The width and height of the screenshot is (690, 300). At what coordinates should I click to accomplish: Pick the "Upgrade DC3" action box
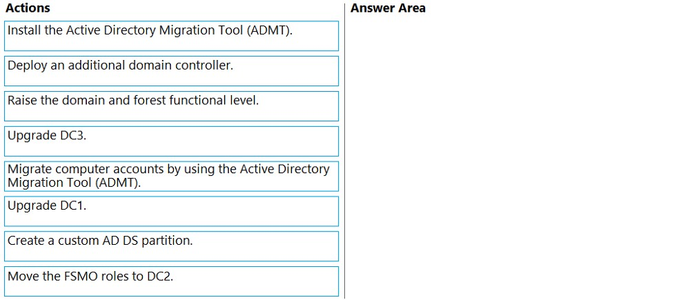(171, 141)
